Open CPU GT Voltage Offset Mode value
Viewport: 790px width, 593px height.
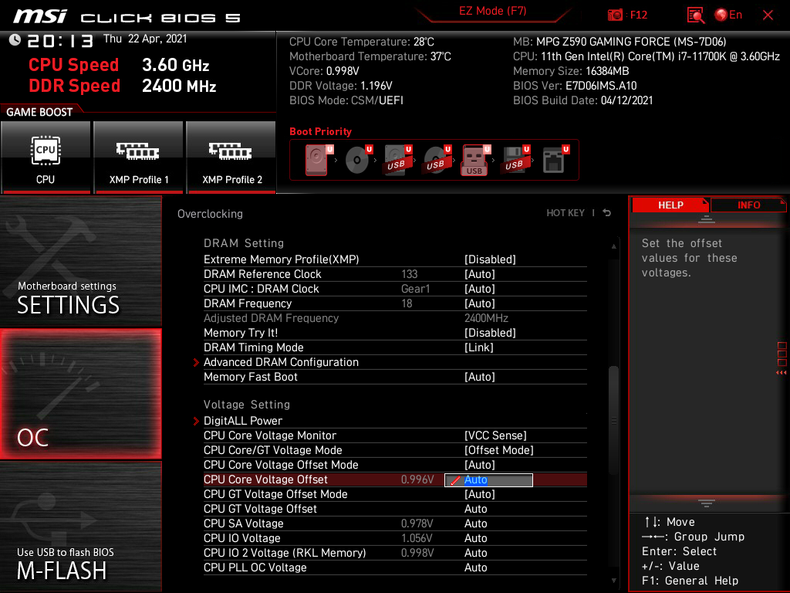[480, 494]
